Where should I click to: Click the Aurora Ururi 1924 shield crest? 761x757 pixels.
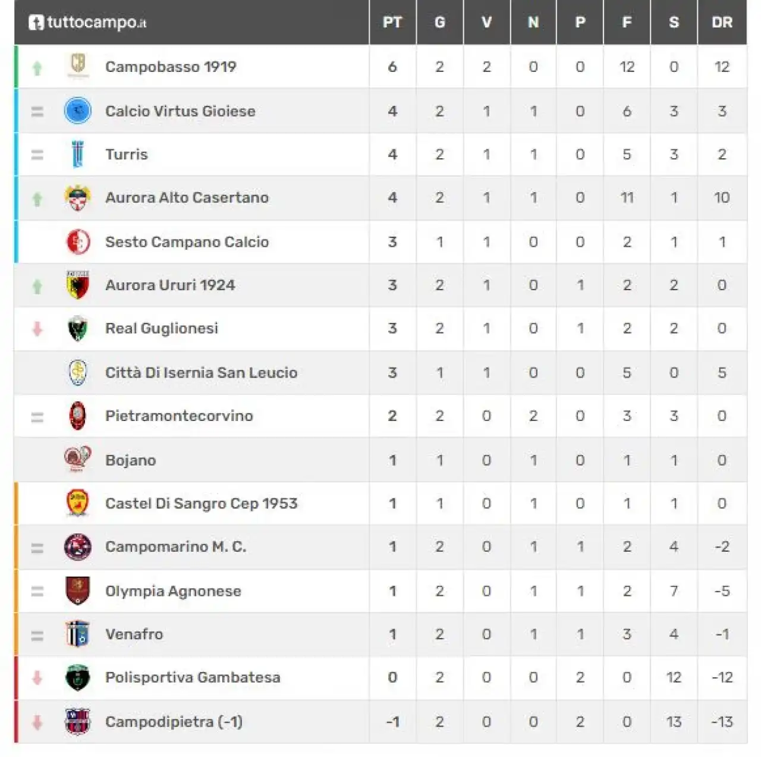click(78, 285)
